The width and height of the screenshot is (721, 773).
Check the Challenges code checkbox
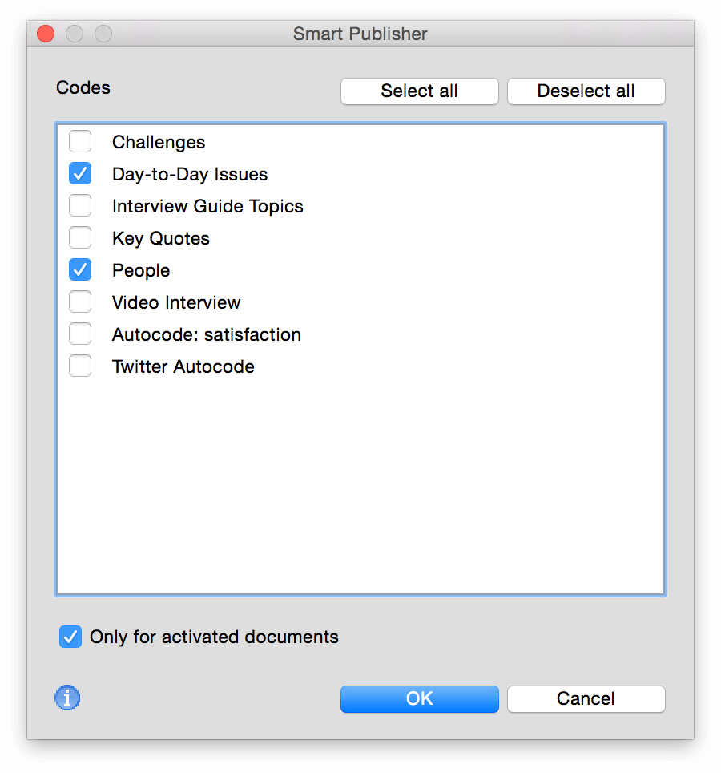80,141
